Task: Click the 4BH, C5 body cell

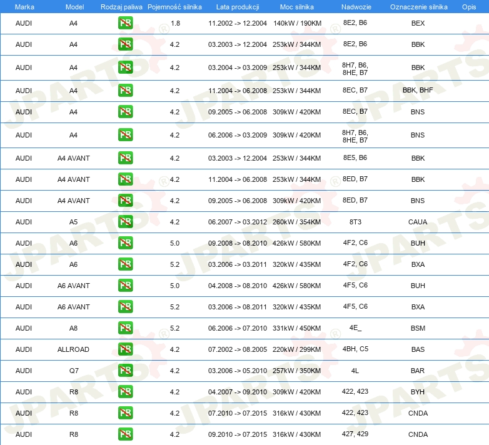Action: [355, 349]
